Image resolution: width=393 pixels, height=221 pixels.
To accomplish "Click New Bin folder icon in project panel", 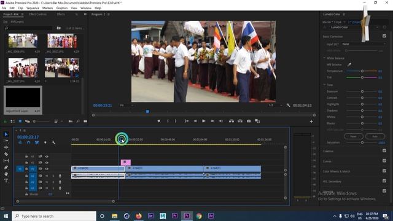I will click(85, 122).
